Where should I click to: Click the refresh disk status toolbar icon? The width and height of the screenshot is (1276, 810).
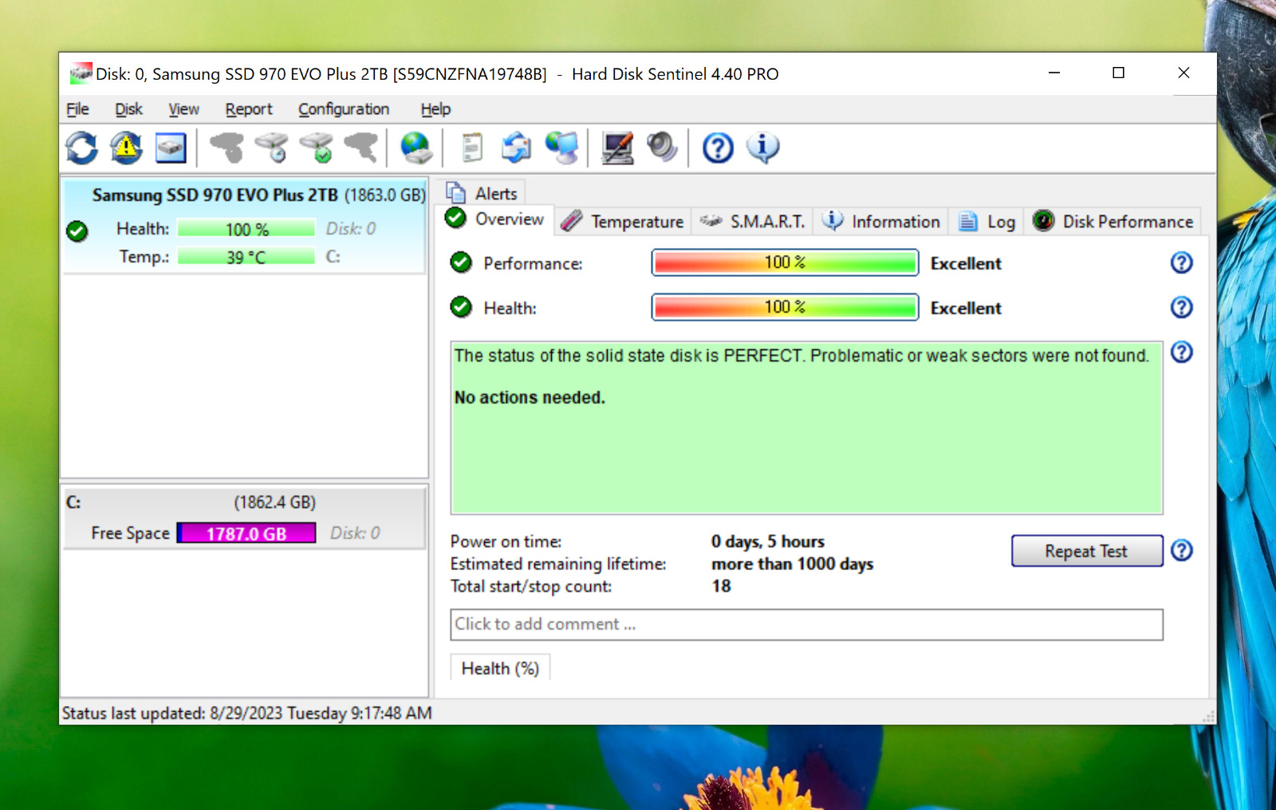81,147
